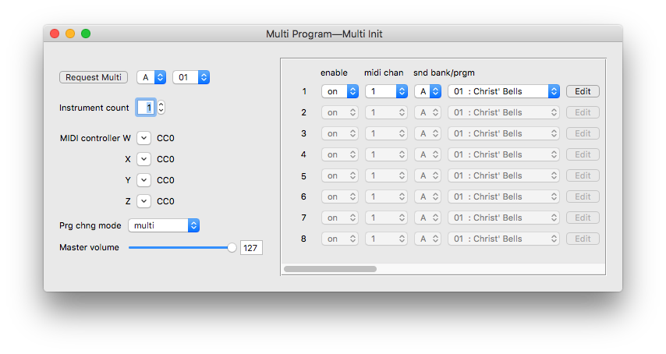Click the Master volume slider knob
The height and width of the screenshot is (354, 666).
232,248
